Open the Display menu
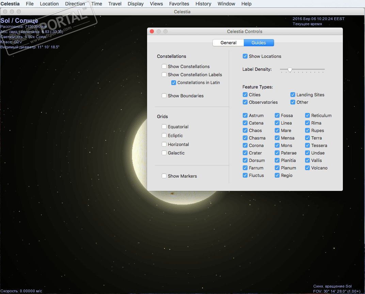 click(136, 4)
